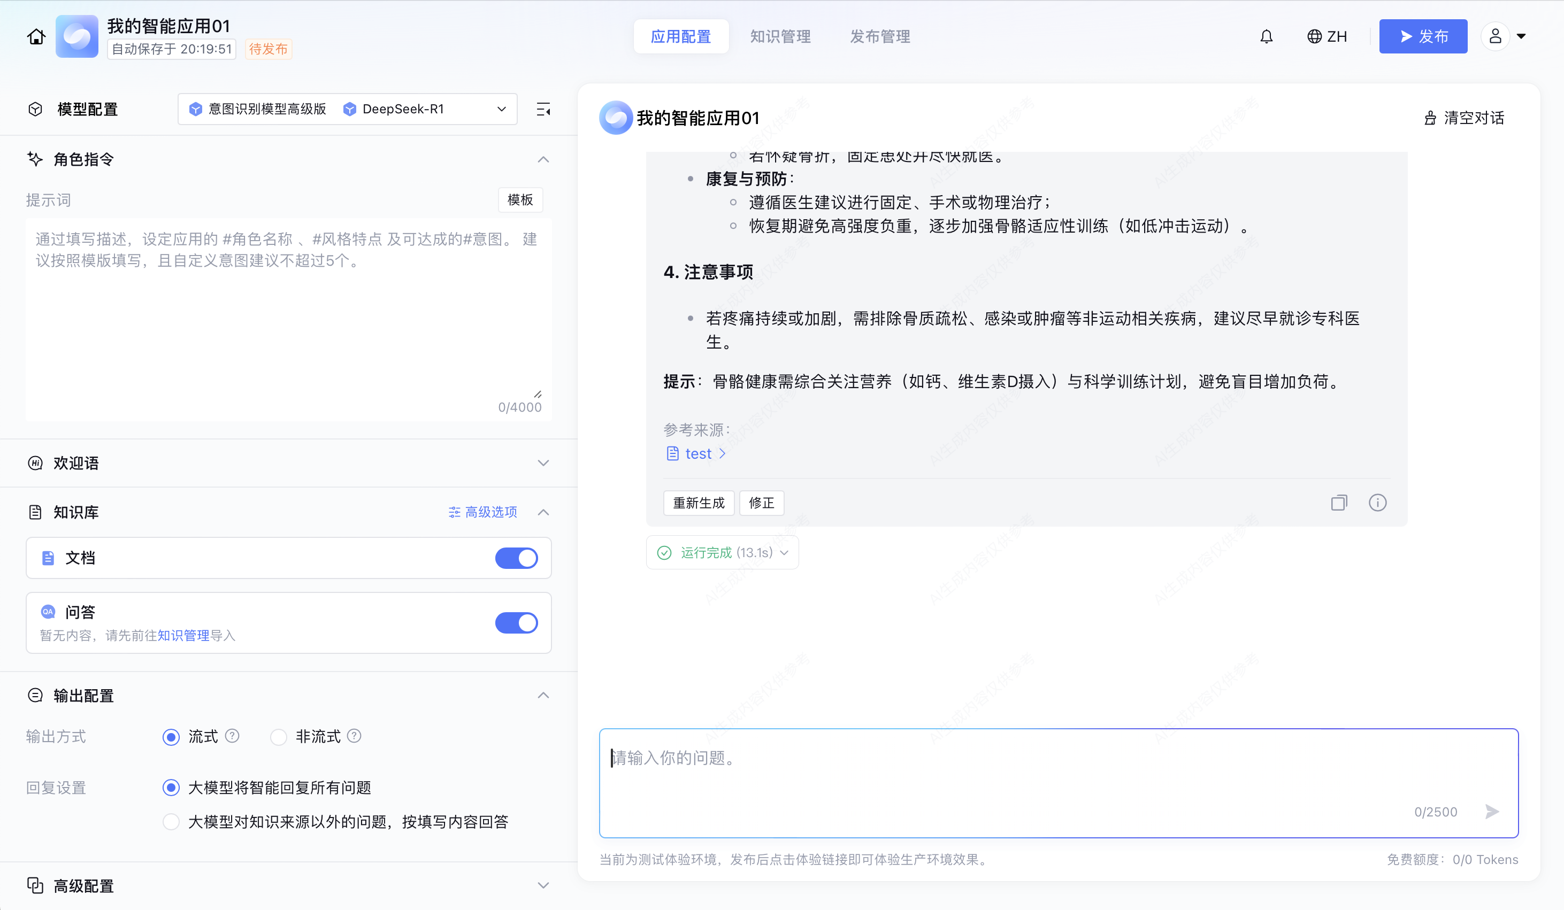1564x910 pixels.
Task: Expand the 运行完成 status details
Action: click(723, 552)
